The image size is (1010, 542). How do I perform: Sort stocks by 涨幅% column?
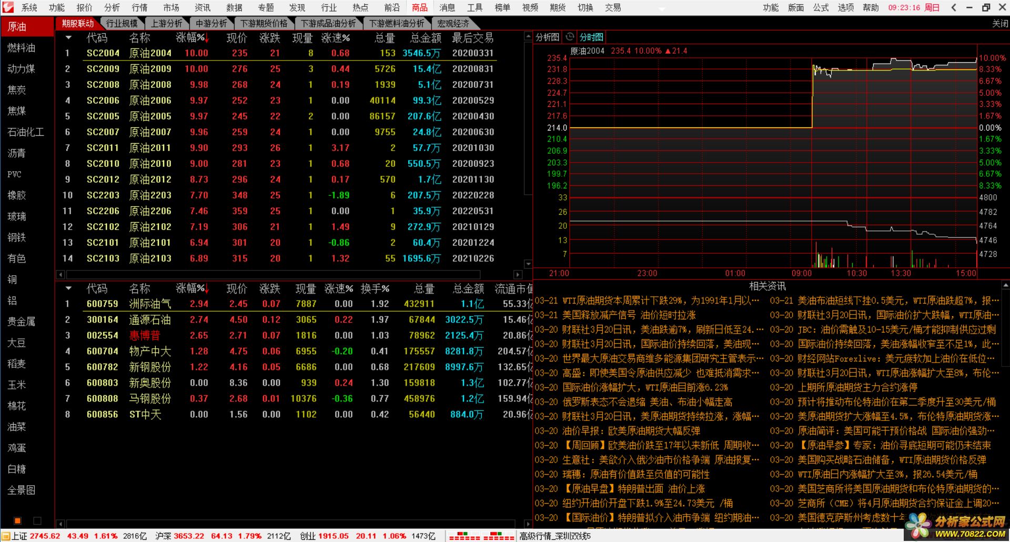click(192, 288)
